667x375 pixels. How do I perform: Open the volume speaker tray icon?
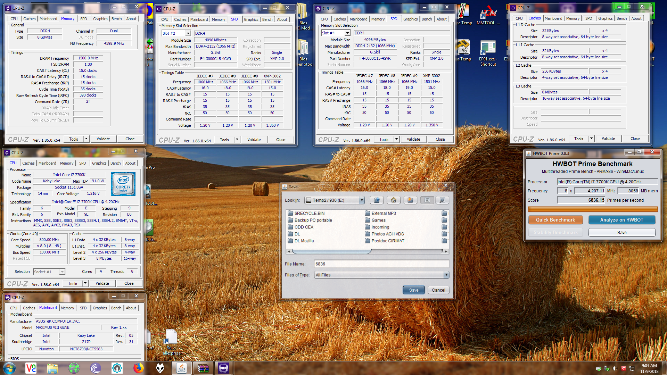tap(615, 368)
